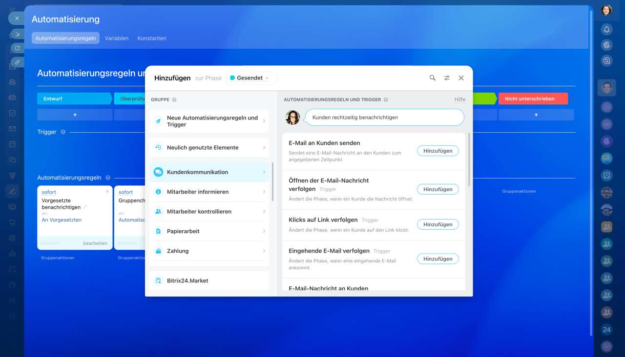Click scrollbar of automation rules list

469,161
